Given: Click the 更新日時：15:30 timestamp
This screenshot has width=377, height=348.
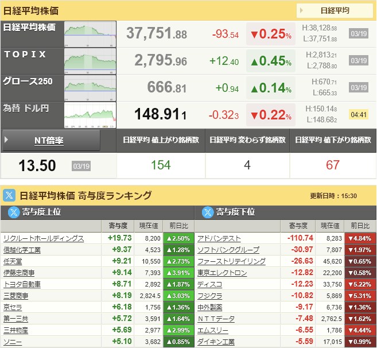Looking at the screenshot, I should click(x=333, y=196).
